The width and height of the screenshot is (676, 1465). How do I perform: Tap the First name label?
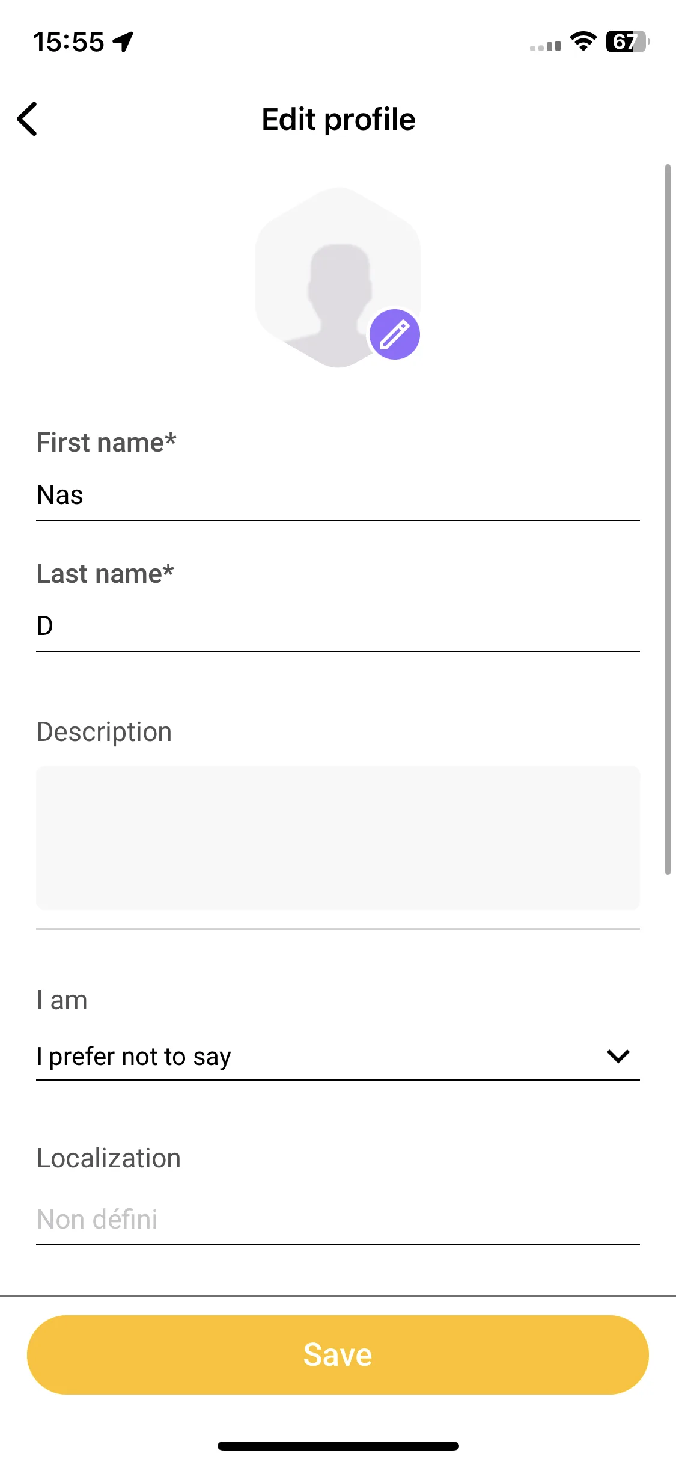pyautogui.click(x=106, y=443)
